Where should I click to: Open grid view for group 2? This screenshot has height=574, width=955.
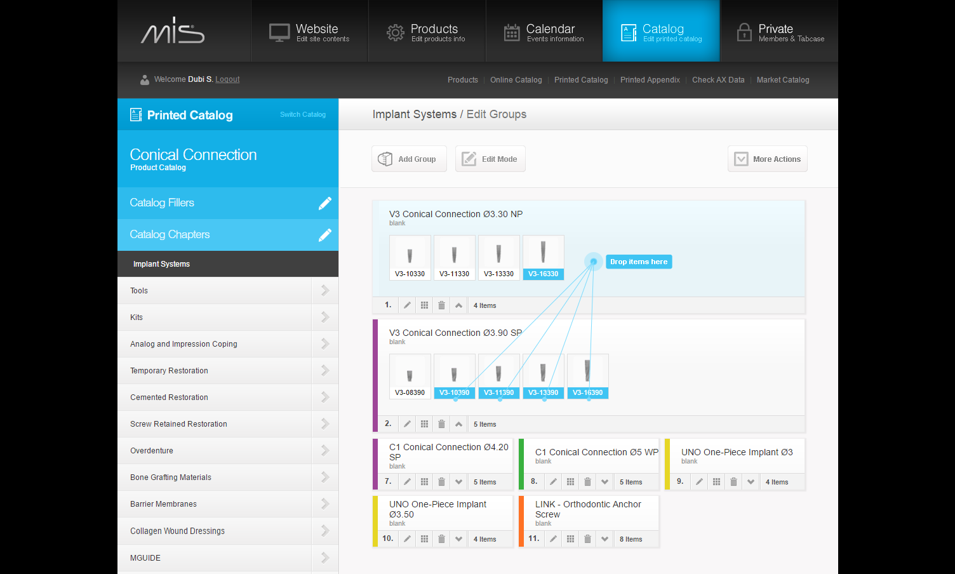425,424
